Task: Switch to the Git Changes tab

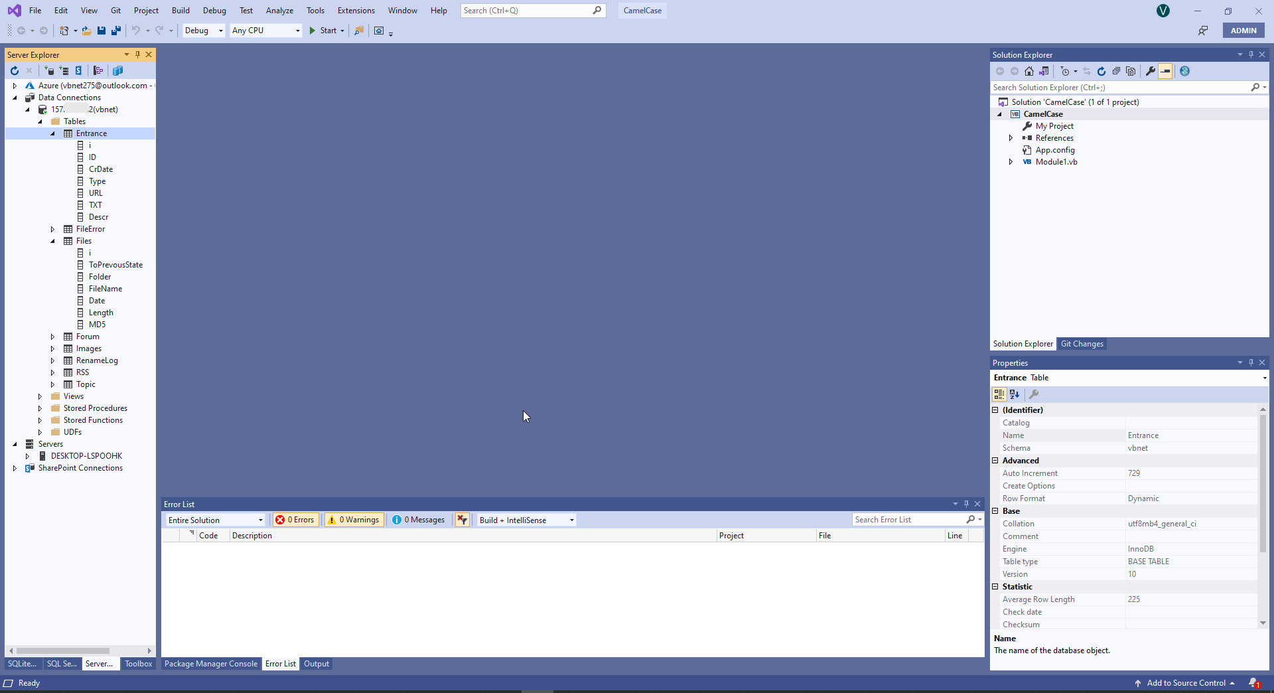Action: (x=1082, y=344)
